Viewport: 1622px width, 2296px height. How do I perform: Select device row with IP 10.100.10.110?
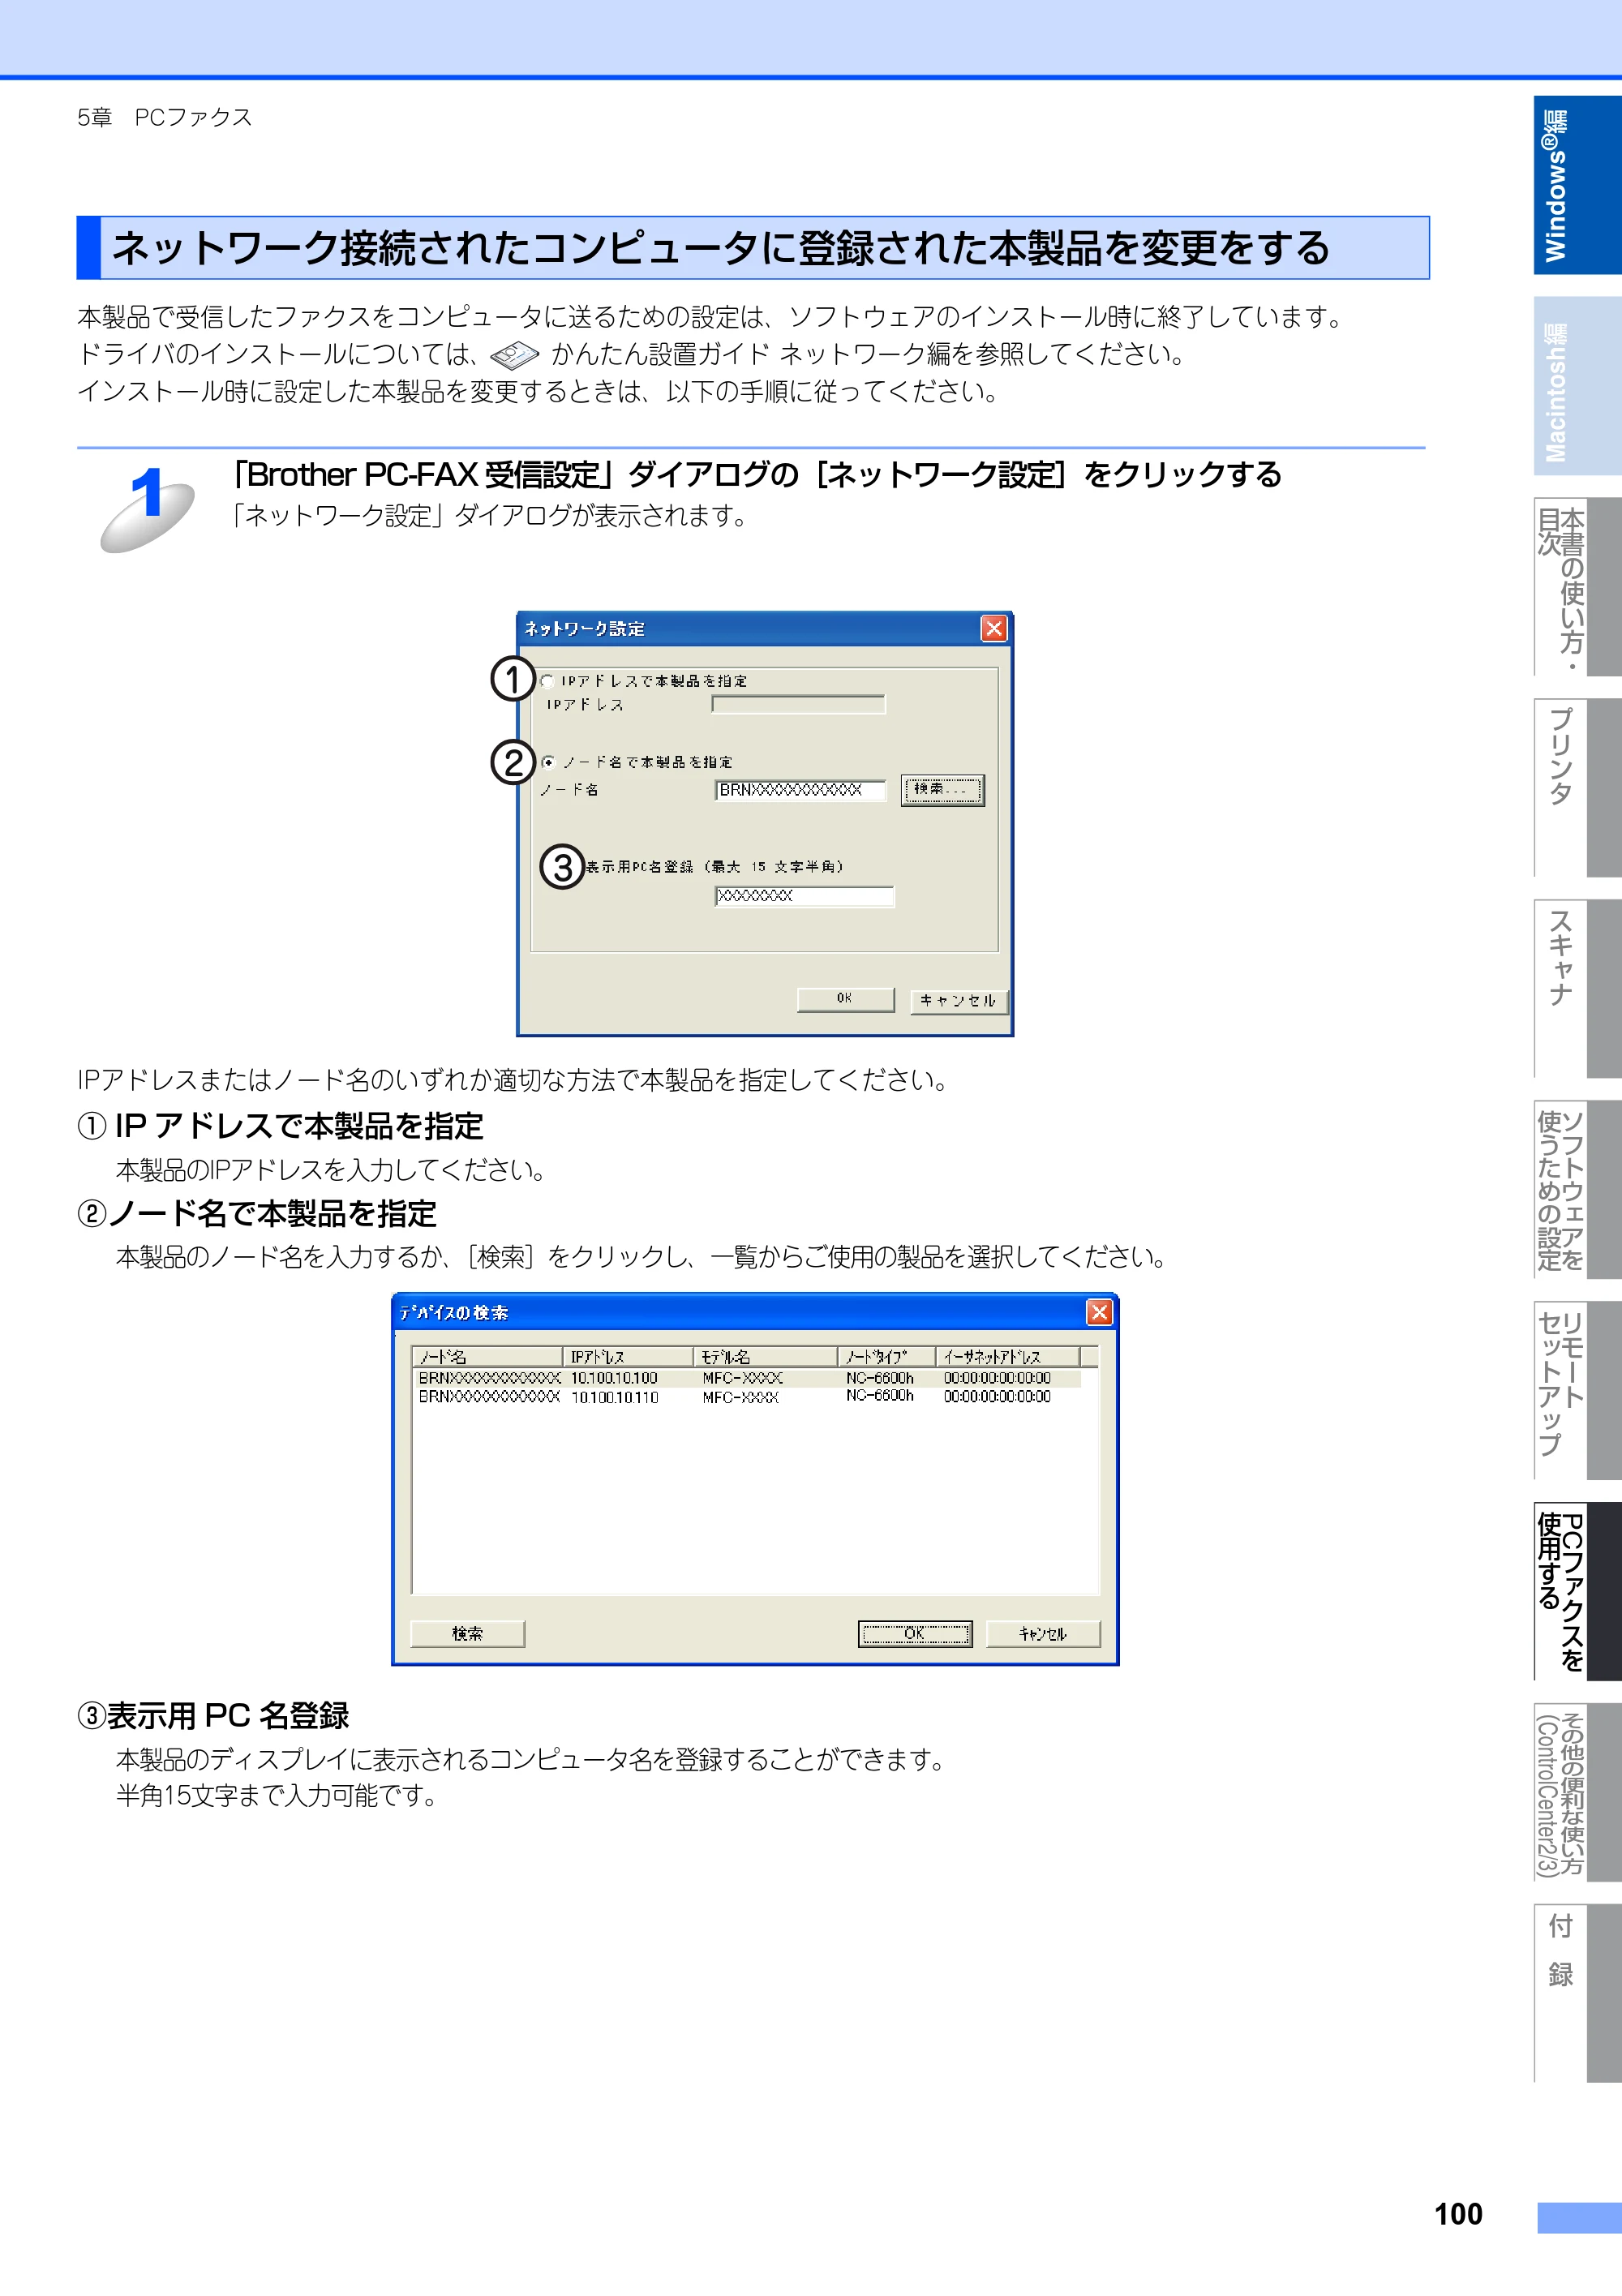[x=747, y=1397]
